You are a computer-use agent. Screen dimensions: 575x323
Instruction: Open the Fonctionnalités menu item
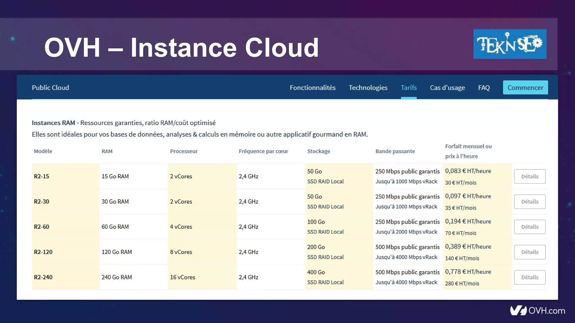pyautogui.click(x=312, y=87)
